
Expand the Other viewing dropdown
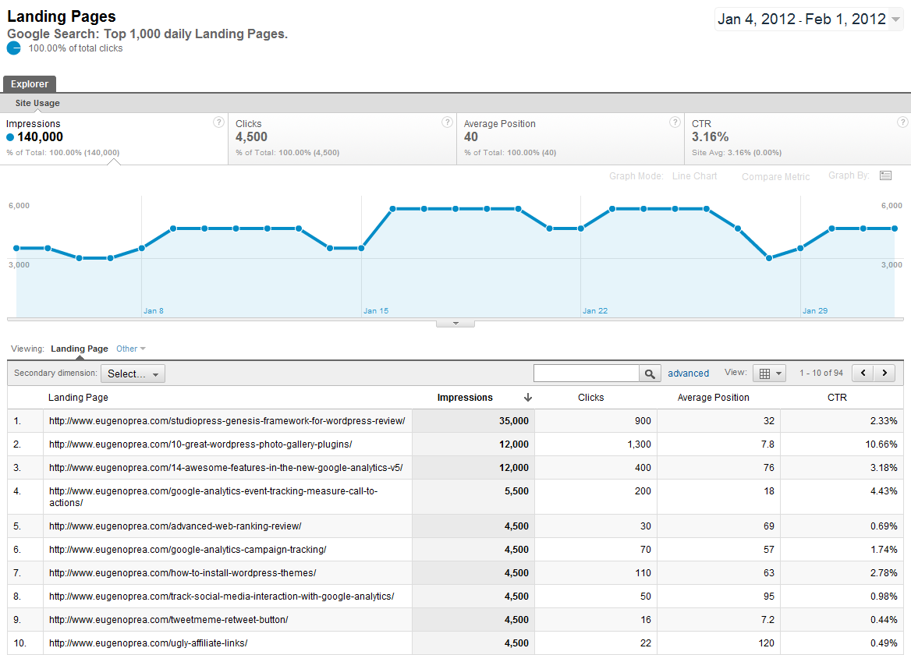pos(130,349)
